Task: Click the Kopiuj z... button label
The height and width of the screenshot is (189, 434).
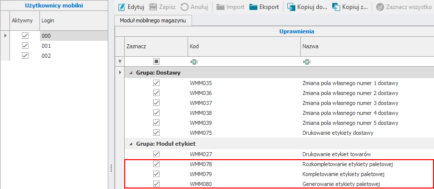Action: tap(355, 7)
